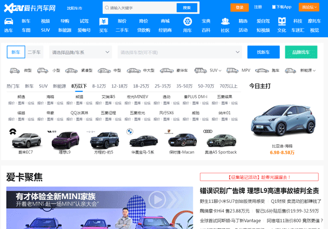The image size is (328, 229).
Task: Click the 理想 logo above 理想L9
Action: [x=52, y=132]
